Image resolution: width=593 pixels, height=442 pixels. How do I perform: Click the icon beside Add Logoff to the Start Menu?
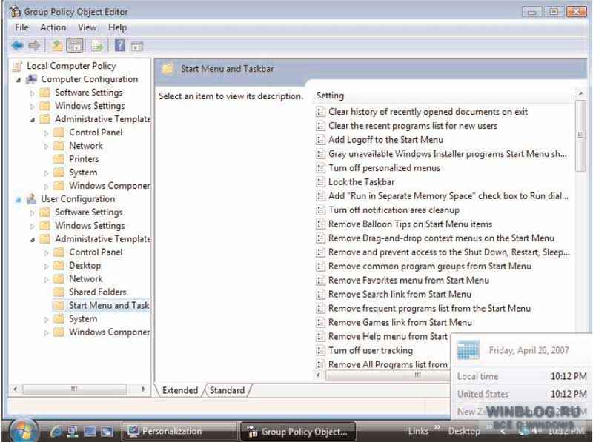click(320, 140)
